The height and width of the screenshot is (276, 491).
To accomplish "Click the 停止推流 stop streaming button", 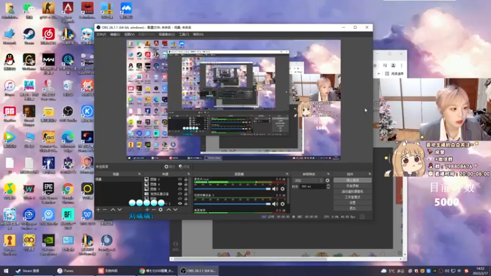I will [352, 180].
